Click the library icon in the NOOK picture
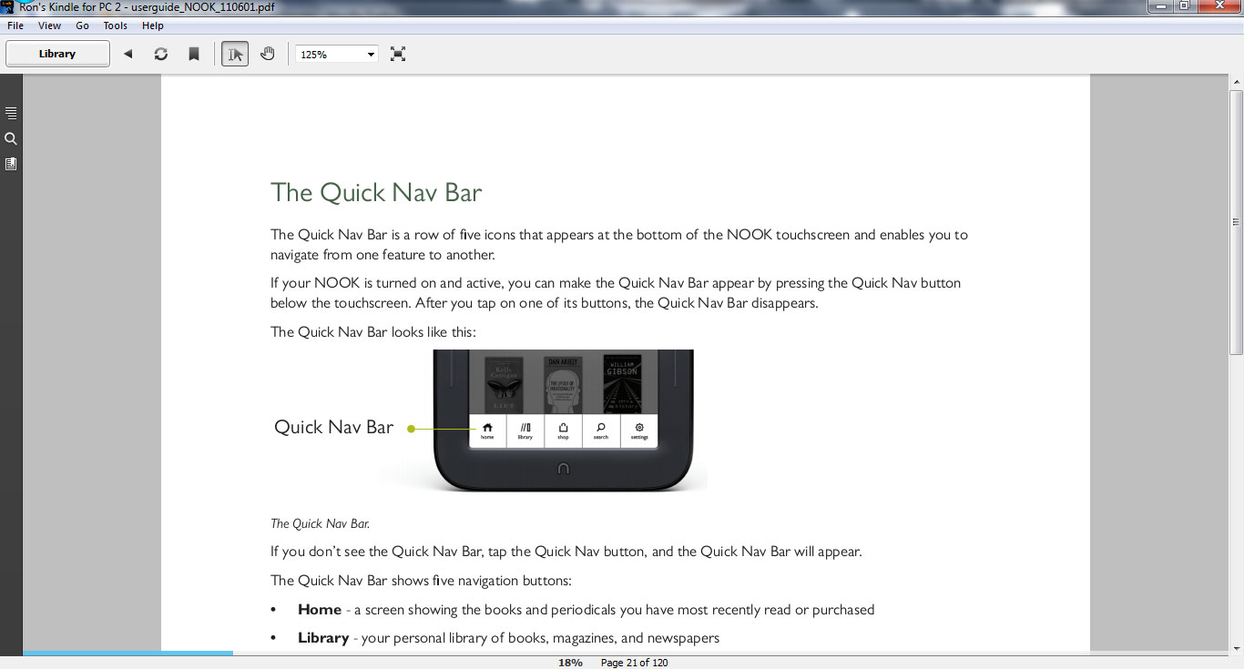 coord(525,430)
